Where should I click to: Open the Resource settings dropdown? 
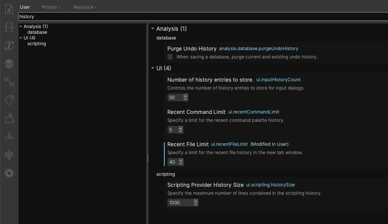tap(85, 7)
